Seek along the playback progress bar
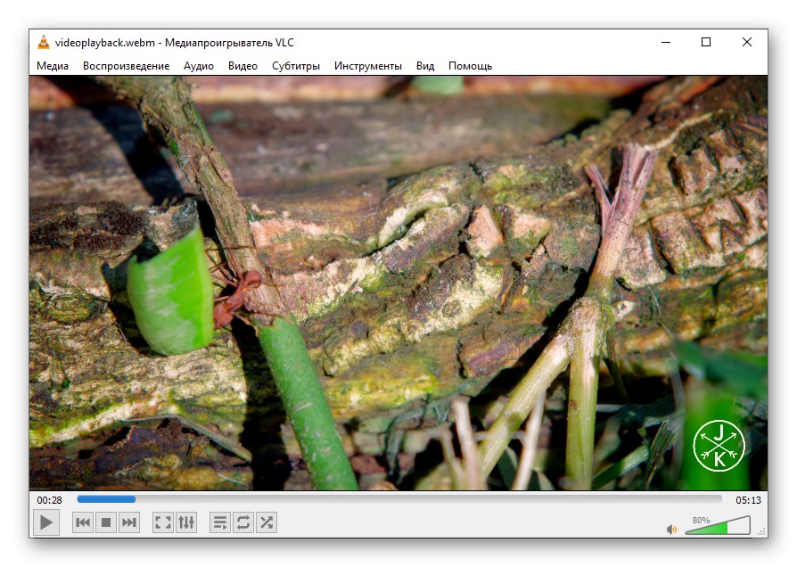Screen dimensions: 797x567 point(399,499)
